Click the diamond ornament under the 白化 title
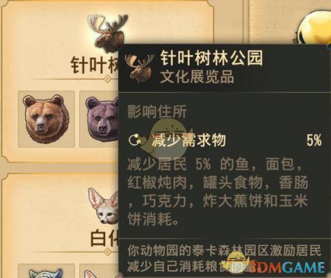331x278 pixels. (x=107, y=252)
